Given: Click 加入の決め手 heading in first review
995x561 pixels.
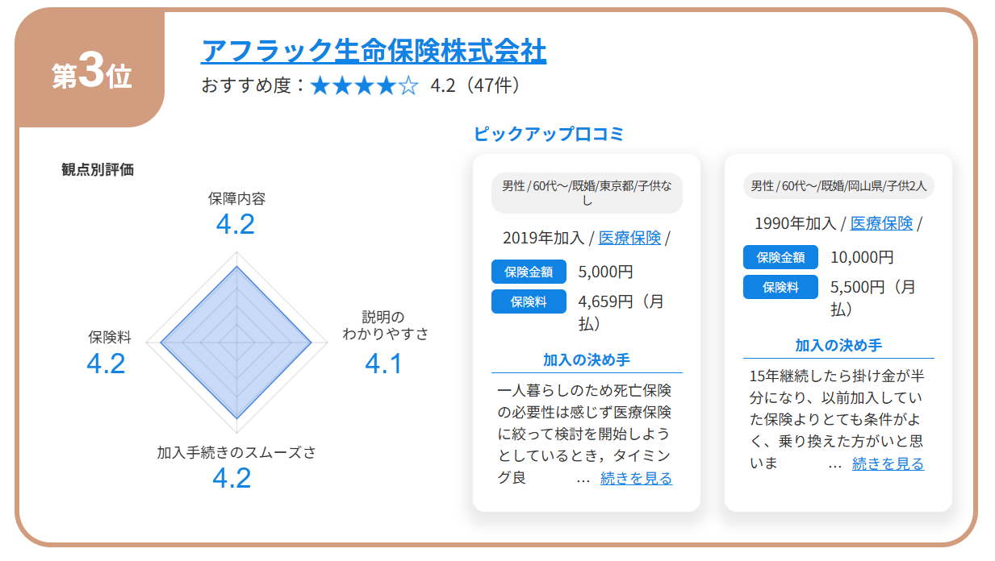Looking at the screenshot, I should coord(587,359).
